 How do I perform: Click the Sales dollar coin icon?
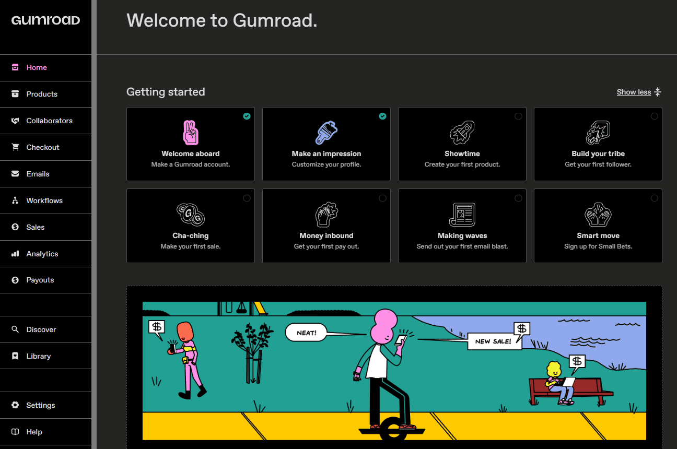click(16, 227)
